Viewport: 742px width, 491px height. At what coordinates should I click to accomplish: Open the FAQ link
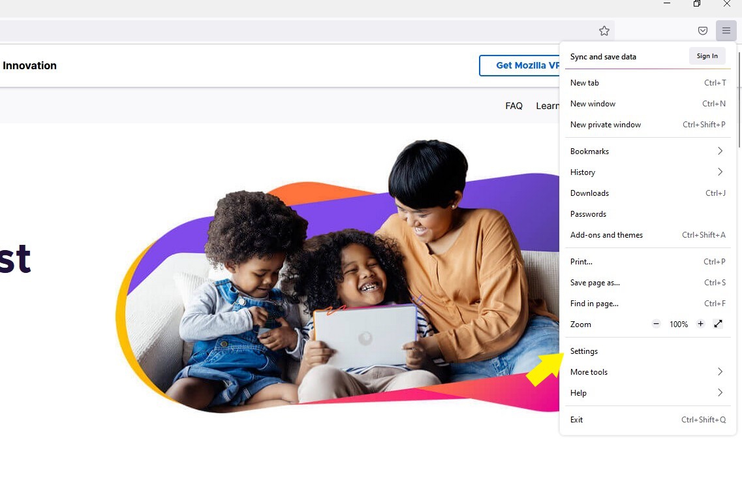514,106
